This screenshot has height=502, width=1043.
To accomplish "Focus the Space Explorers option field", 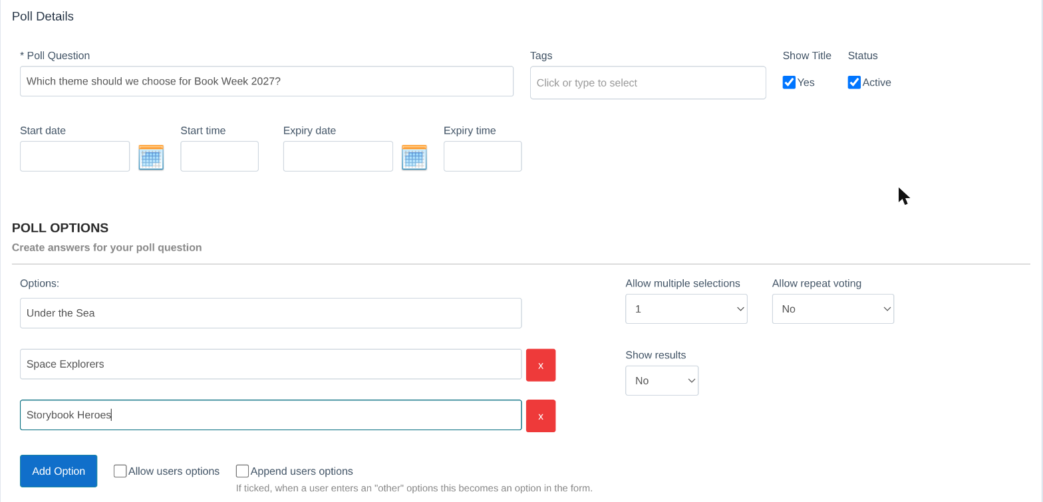I will (271, 364).
